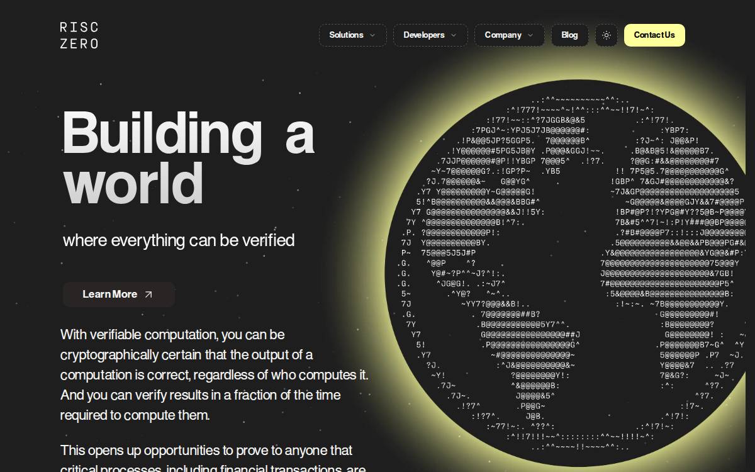Click 'where everything can be verified' subtitle
The width and height of the screenshot is (755, 472).
179,240
